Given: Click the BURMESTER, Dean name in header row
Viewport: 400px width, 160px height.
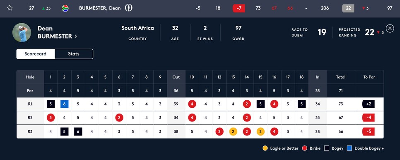Looking at the screenshot, I should [x=100, y=8].
